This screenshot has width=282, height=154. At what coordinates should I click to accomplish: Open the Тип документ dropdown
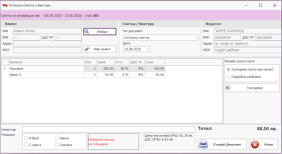tap(196, 38)
